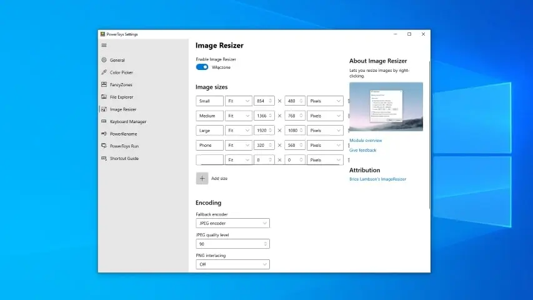
Task: Click the Keyboard Manager keyboard icon
Action: 104,121
